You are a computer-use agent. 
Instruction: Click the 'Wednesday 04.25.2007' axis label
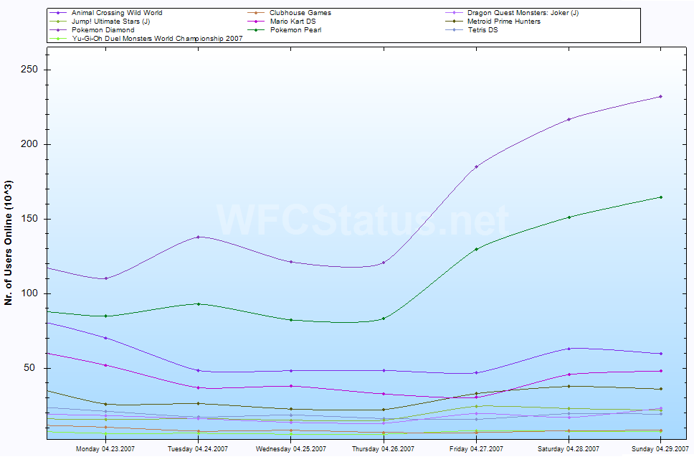[x=291, y=448]
